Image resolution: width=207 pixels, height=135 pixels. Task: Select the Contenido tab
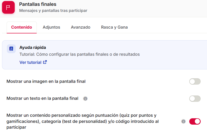click(22, 27)
